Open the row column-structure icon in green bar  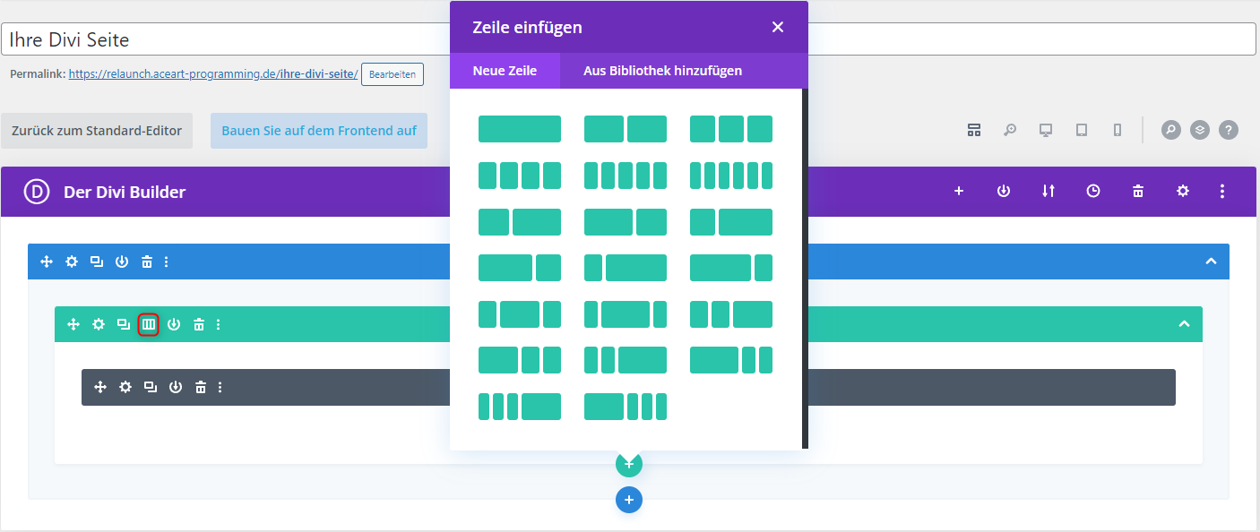(x=149, y=324)
